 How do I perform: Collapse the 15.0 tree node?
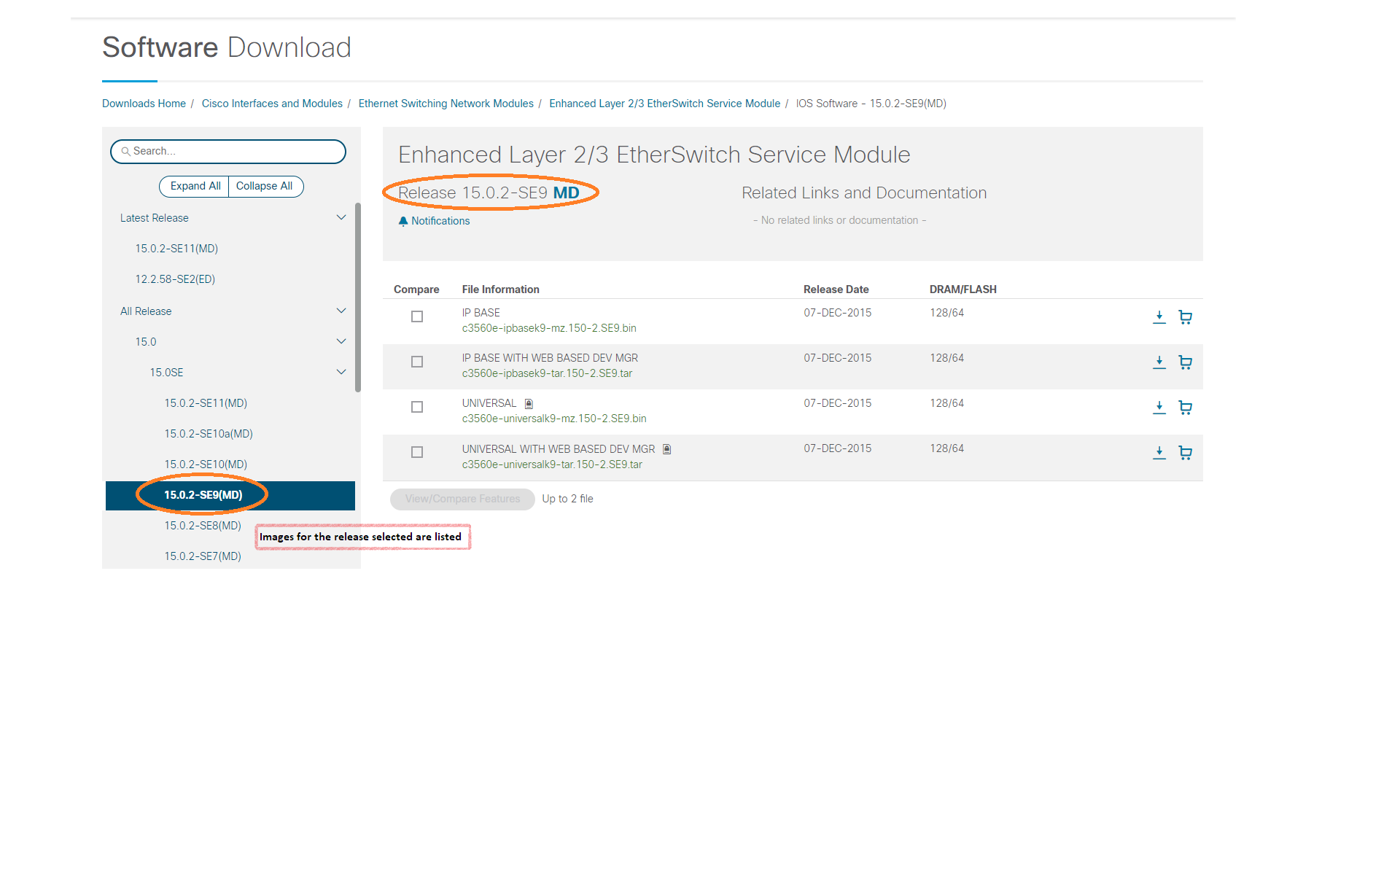(x=341, y=341)
